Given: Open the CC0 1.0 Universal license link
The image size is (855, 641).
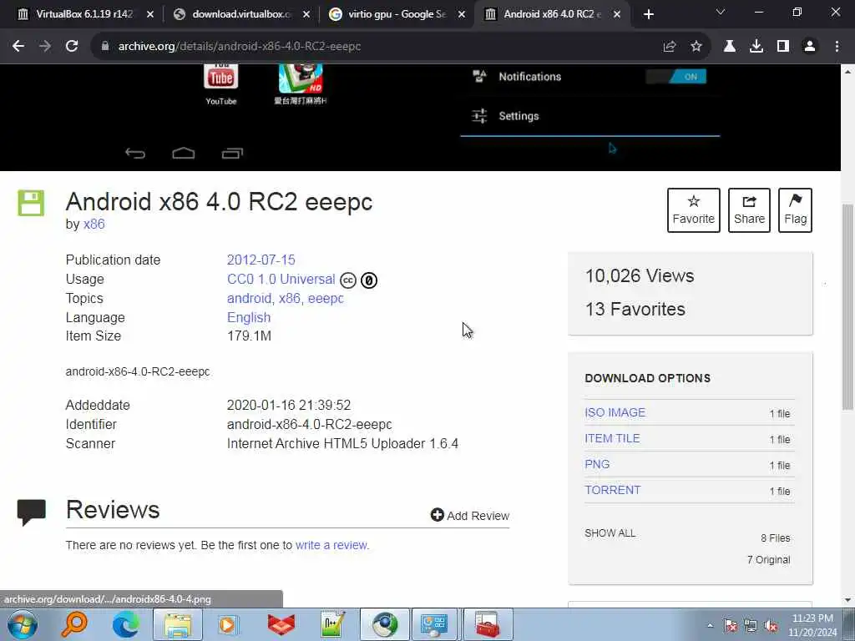Looking at the screenshot, I should click(281, 279).
